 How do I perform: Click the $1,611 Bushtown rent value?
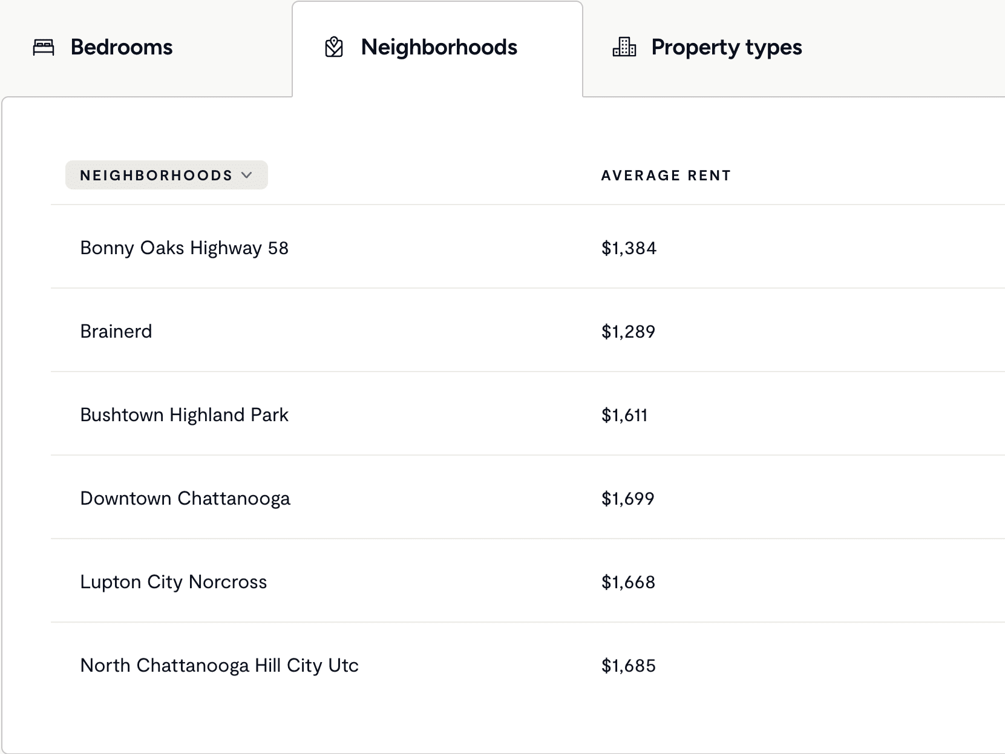pyautogui.click(x=624, y=415)
